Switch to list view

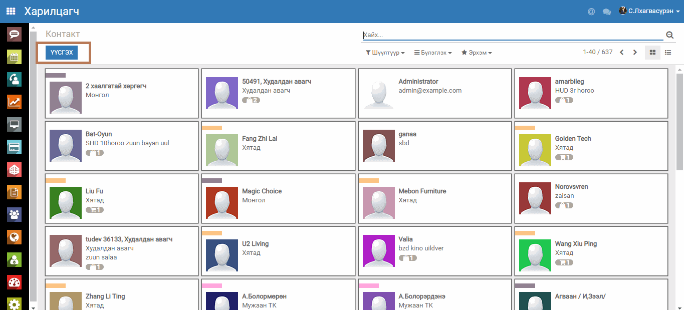pos(668,53)
